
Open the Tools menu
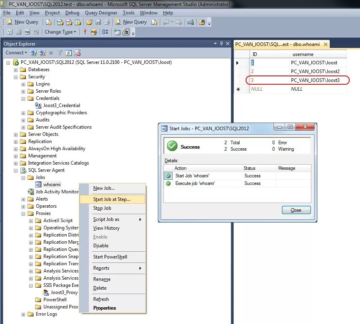(128, 13)
